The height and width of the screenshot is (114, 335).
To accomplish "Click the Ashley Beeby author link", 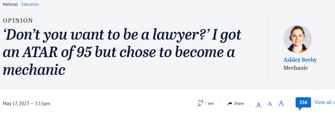I will click(300, 60).
